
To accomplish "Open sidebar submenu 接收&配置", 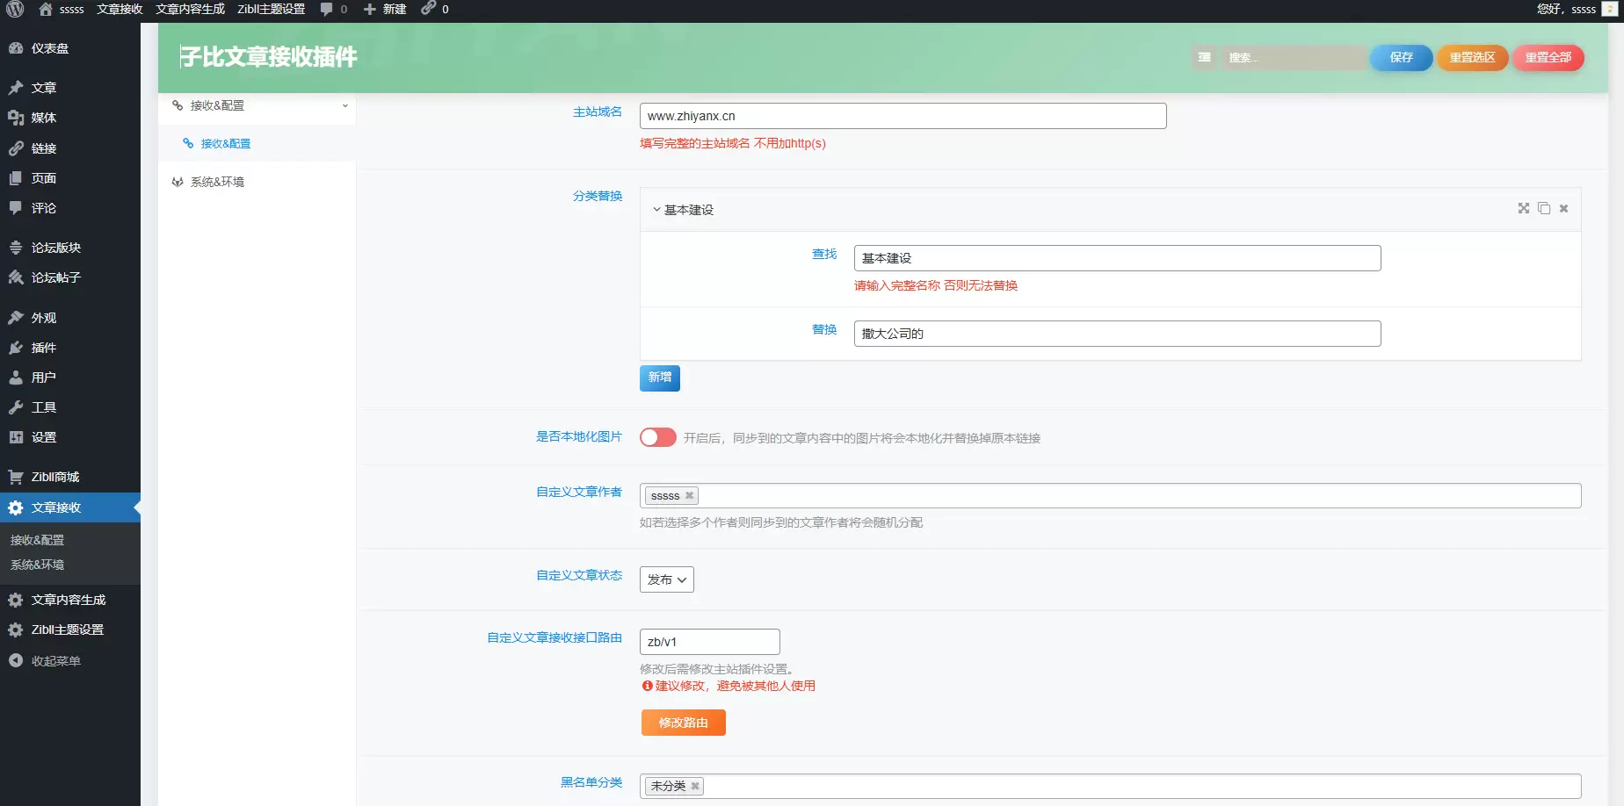I will tap(70, 540).
